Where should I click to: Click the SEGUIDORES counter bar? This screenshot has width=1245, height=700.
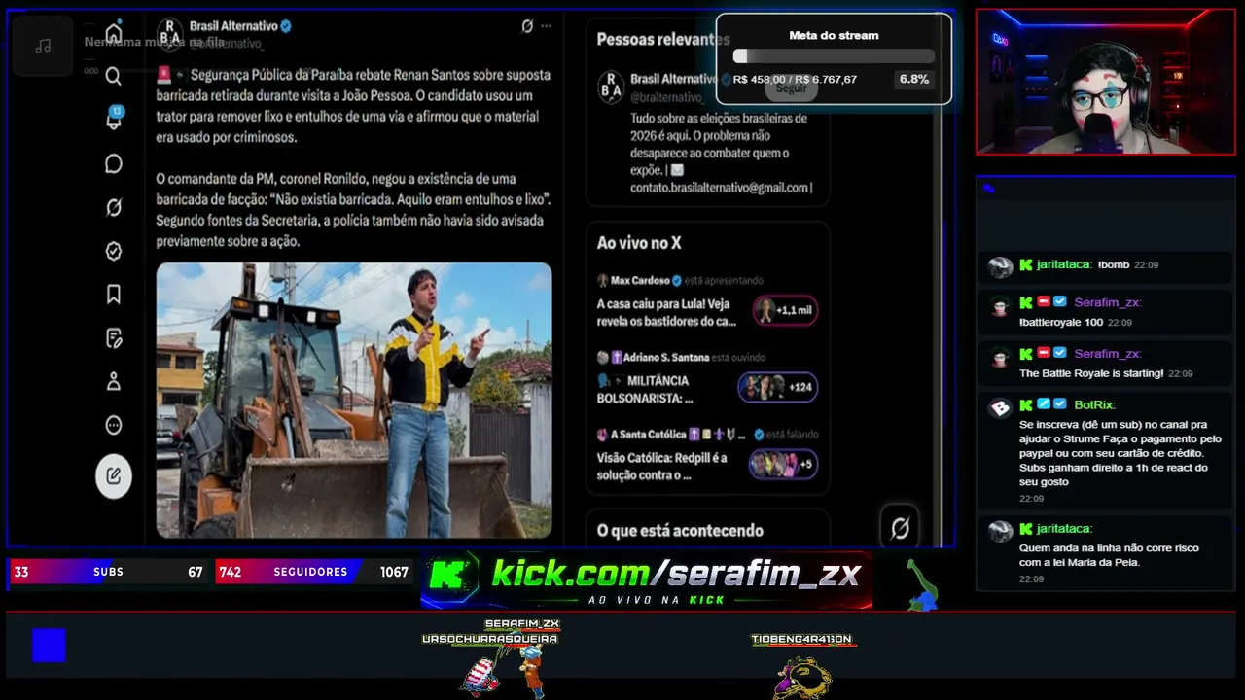[313, 572]
